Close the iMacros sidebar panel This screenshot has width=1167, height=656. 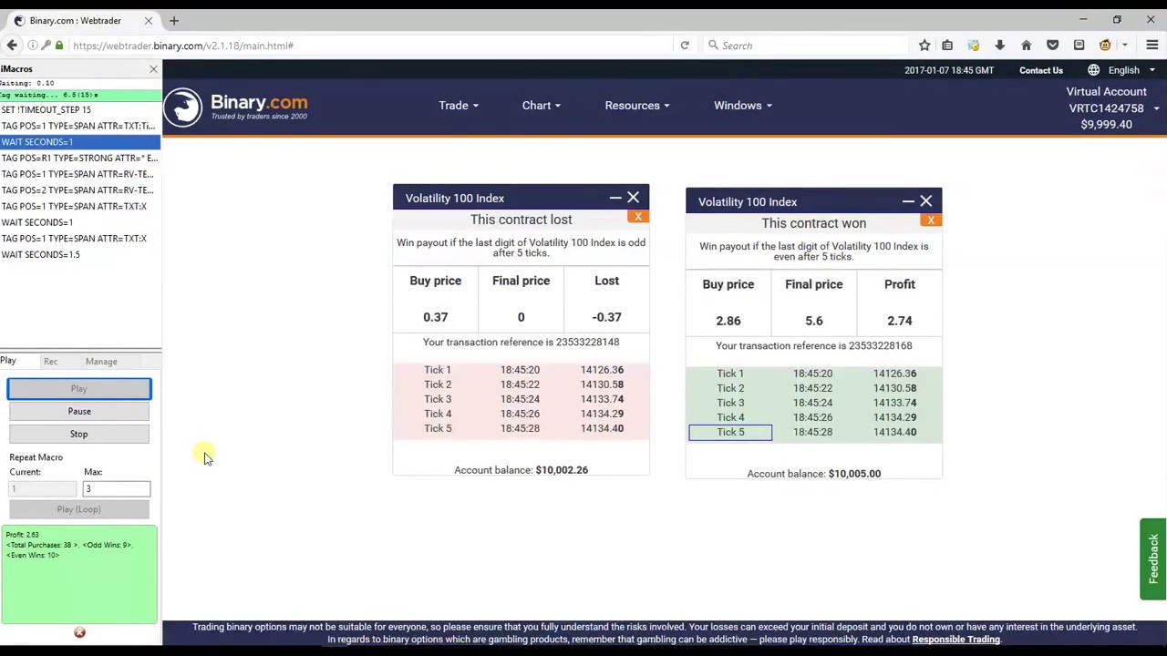[x=153, y=69]
